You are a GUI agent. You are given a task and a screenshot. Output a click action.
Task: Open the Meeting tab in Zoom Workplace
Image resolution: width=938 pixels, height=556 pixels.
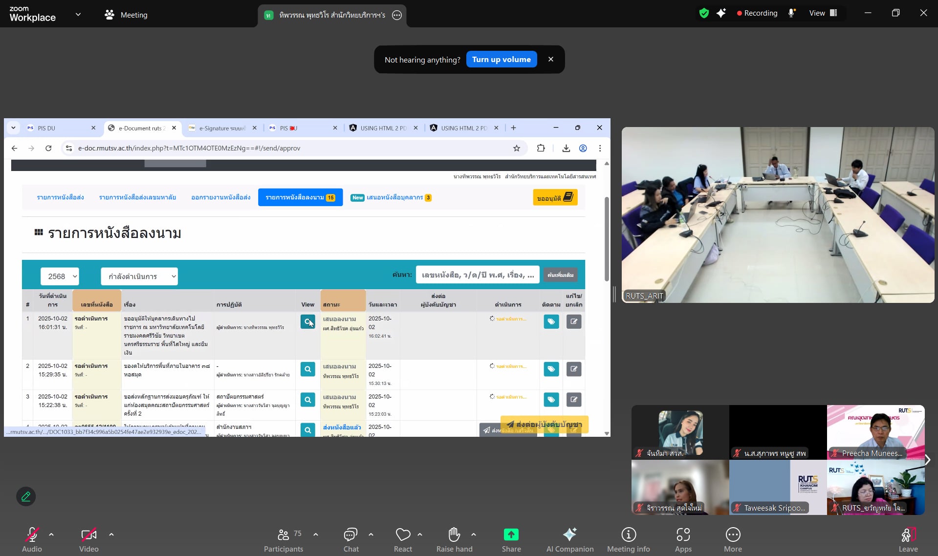click(126, 15)
